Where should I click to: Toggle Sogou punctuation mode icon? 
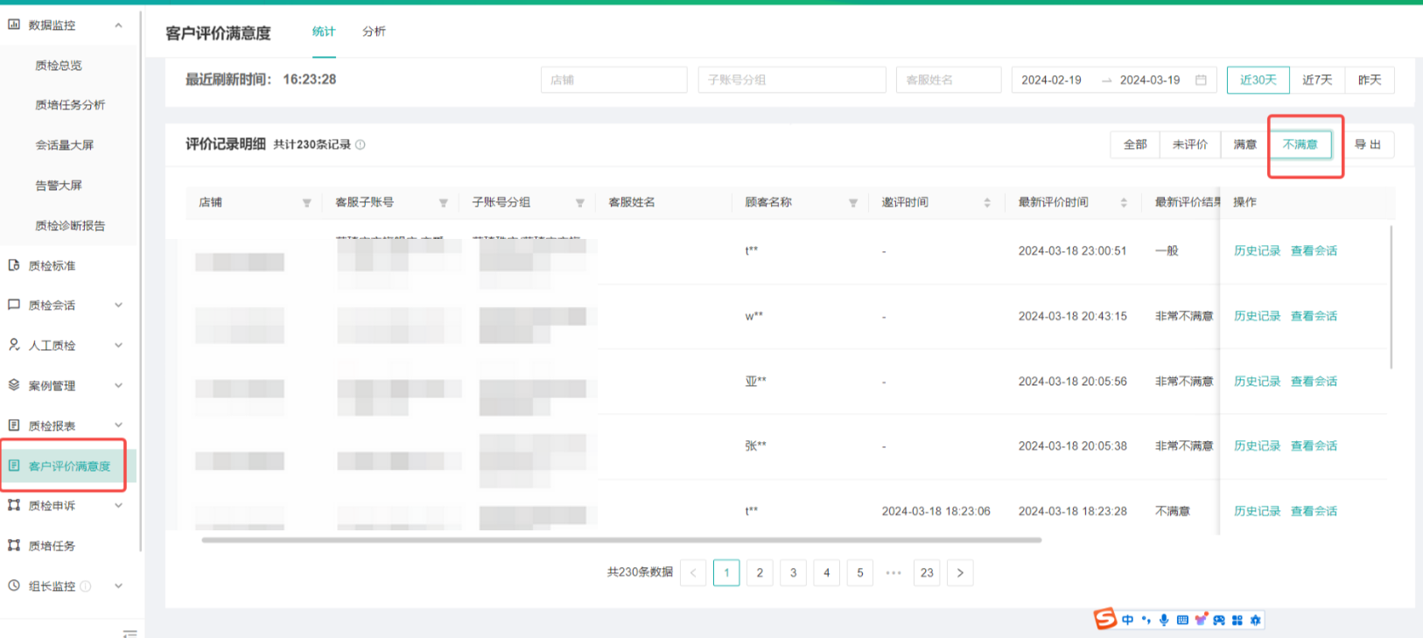1146,620
